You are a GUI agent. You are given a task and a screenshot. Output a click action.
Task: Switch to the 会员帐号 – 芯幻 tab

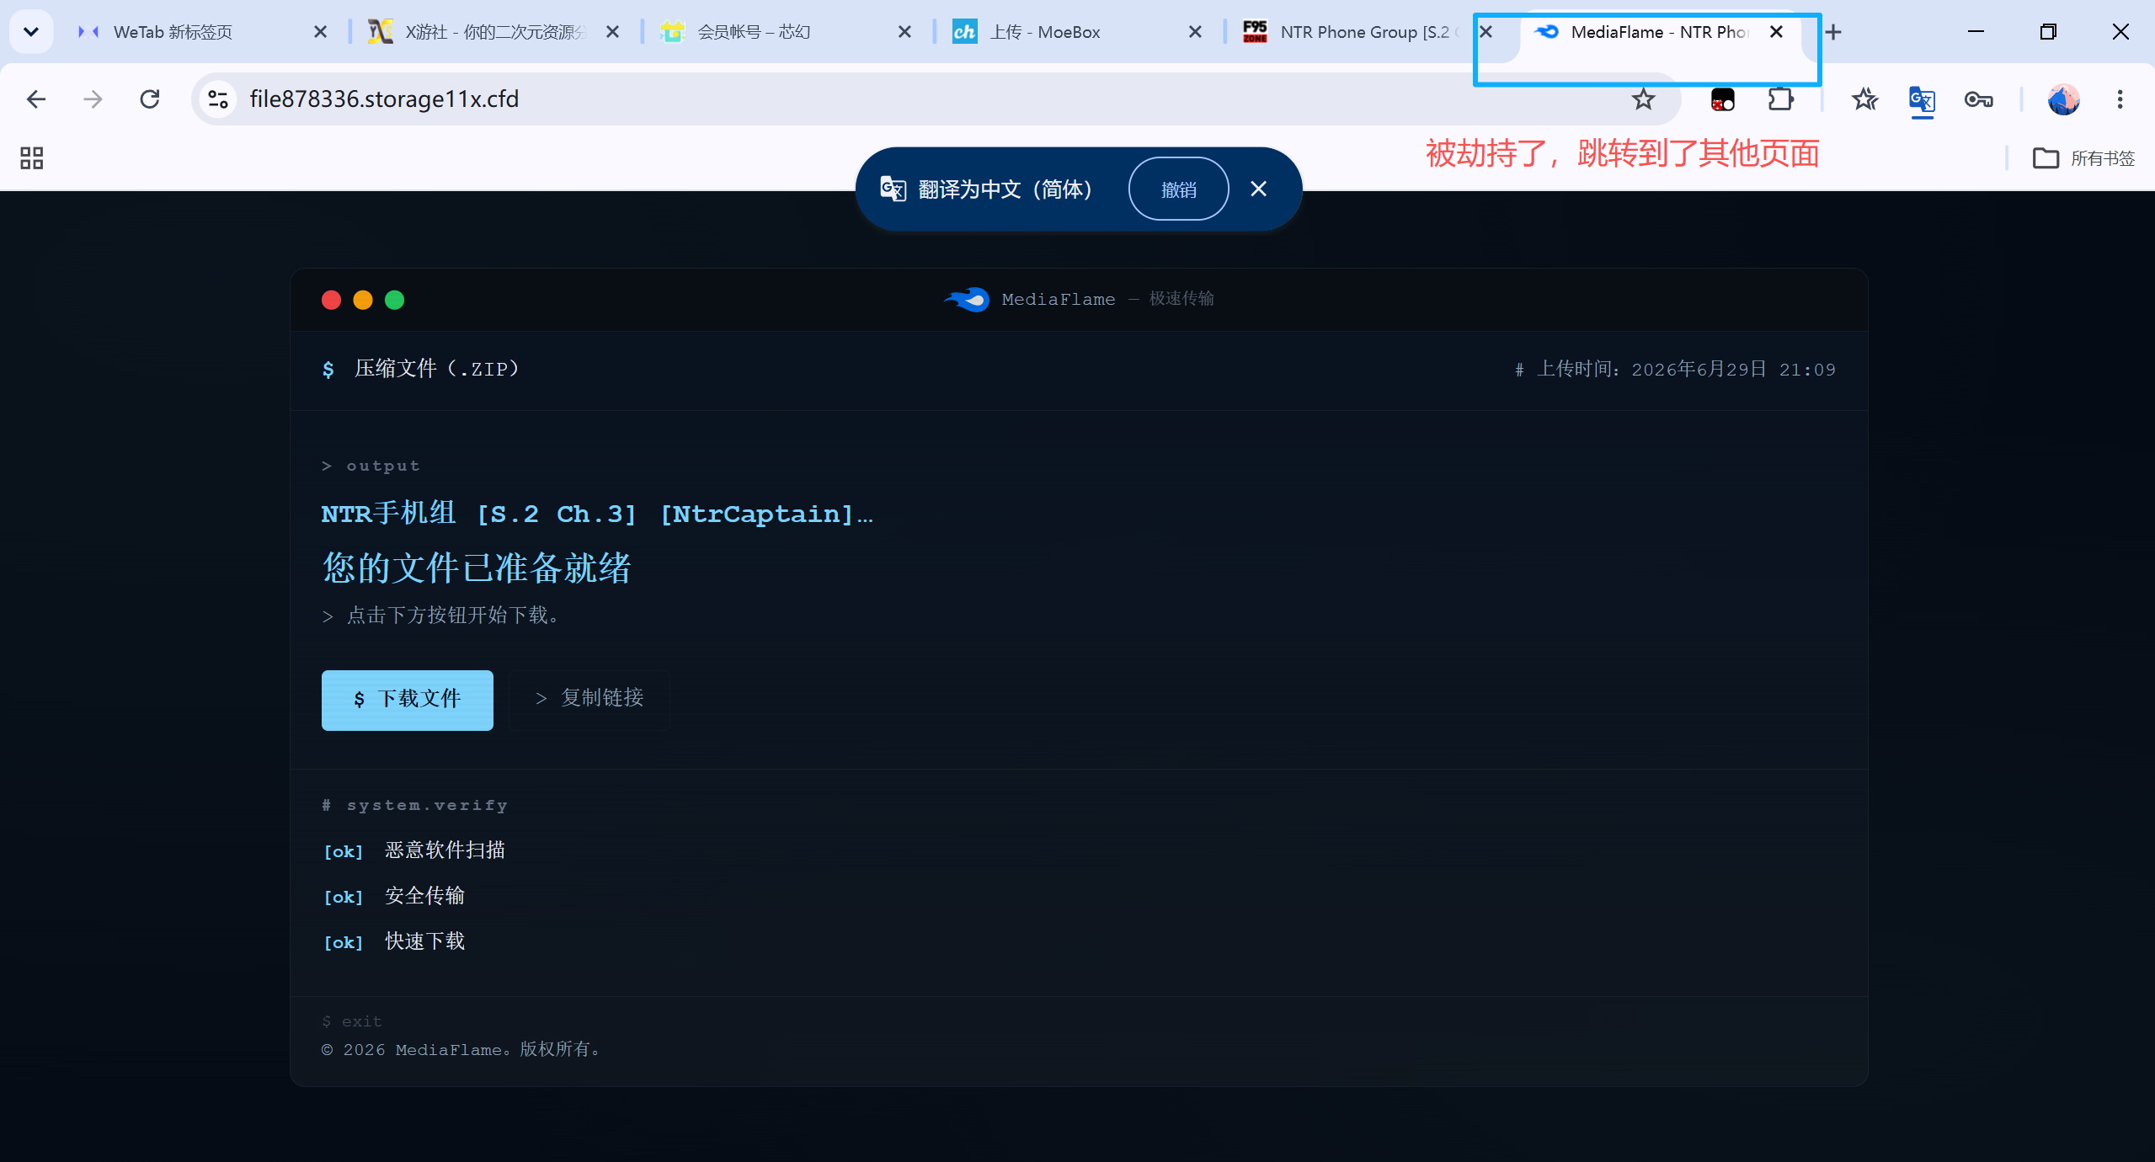tap(754, 32)
